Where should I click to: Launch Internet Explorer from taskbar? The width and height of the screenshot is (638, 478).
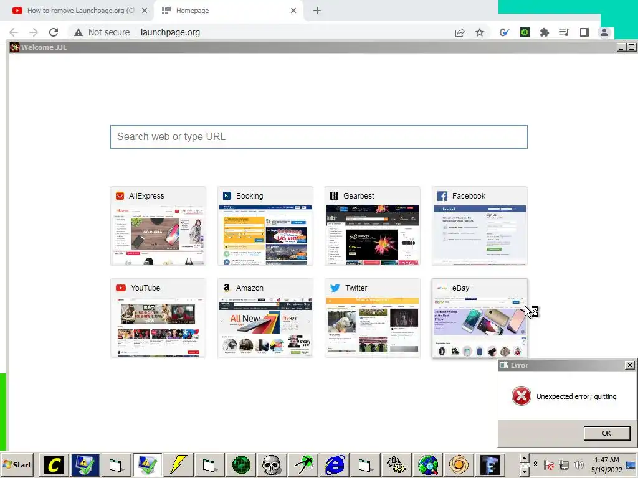(335, 464)
